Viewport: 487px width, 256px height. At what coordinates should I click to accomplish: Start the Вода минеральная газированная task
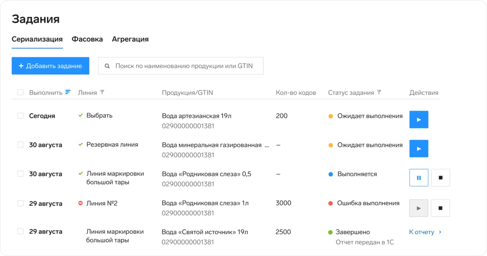(x=419, y=148)
